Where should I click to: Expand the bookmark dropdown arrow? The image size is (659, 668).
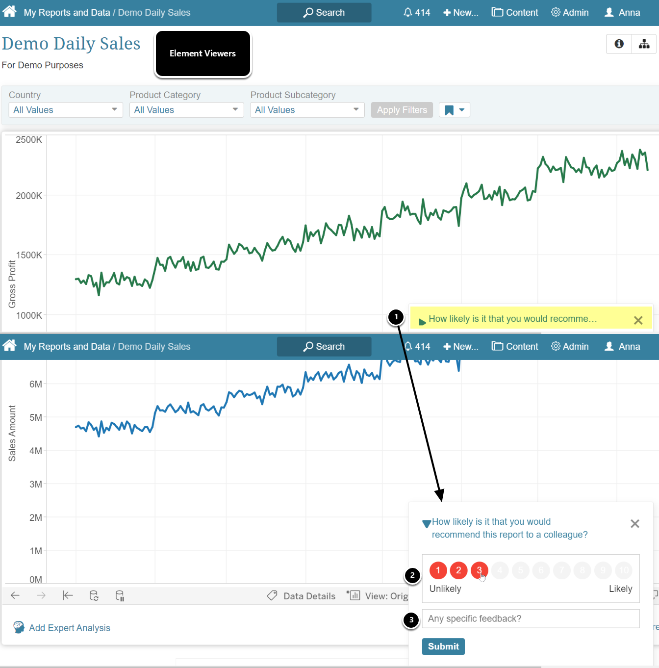point(461,110)
